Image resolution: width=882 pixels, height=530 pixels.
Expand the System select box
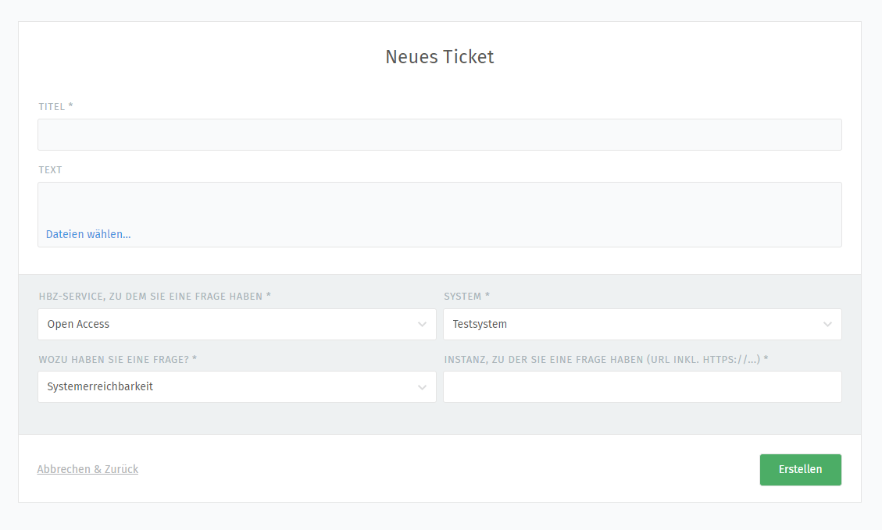[633, 325]
